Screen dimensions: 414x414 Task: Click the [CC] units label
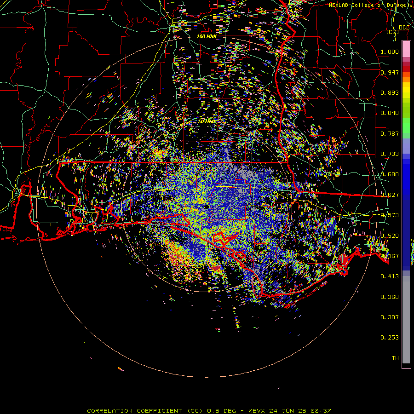pos(393,32)
